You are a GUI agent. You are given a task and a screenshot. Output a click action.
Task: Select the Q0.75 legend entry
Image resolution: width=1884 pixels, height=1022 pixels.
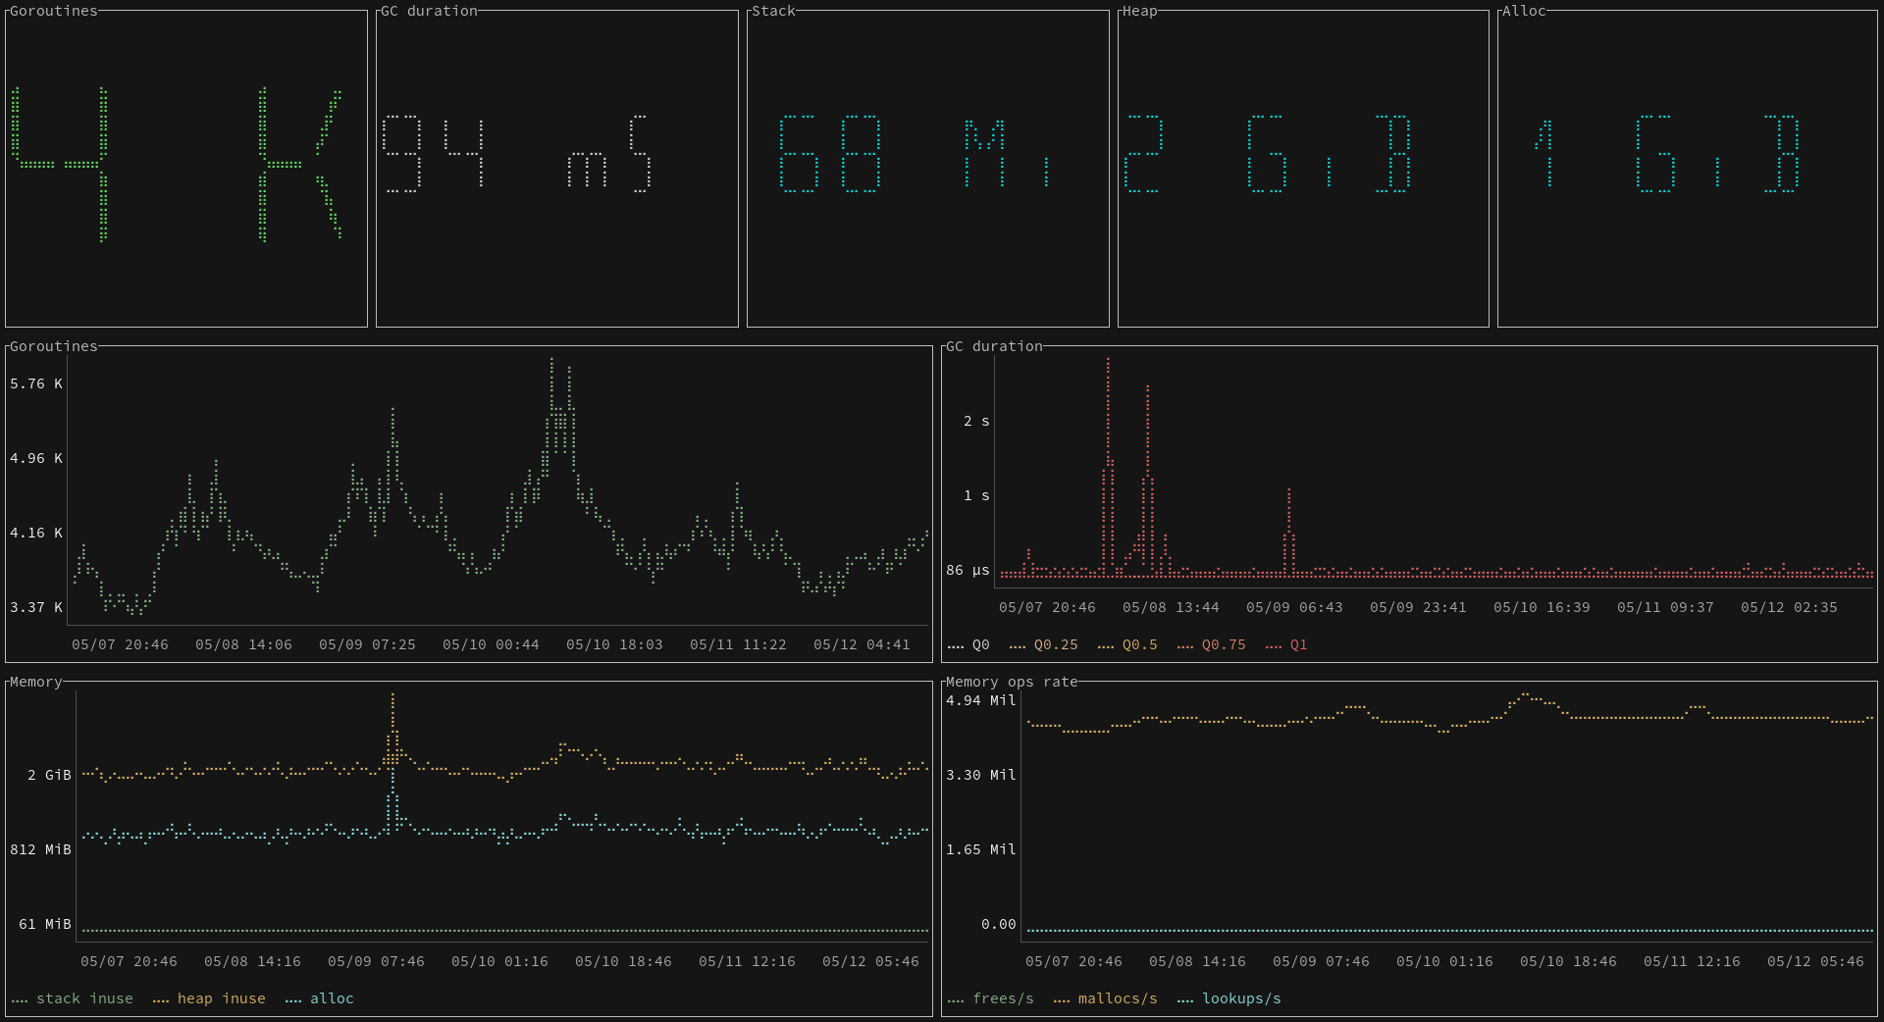pyautogui.click(x=1211, y=644)
